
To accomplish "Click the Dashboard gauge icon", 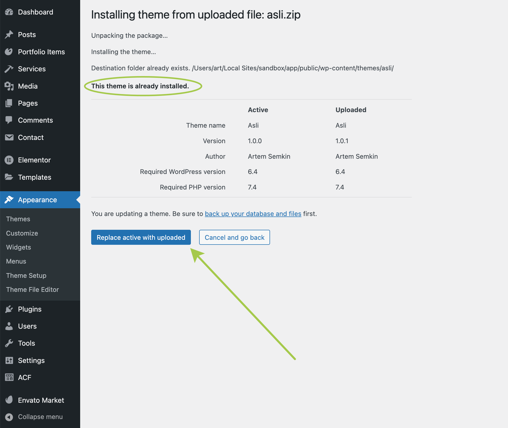I will [9, 12].
